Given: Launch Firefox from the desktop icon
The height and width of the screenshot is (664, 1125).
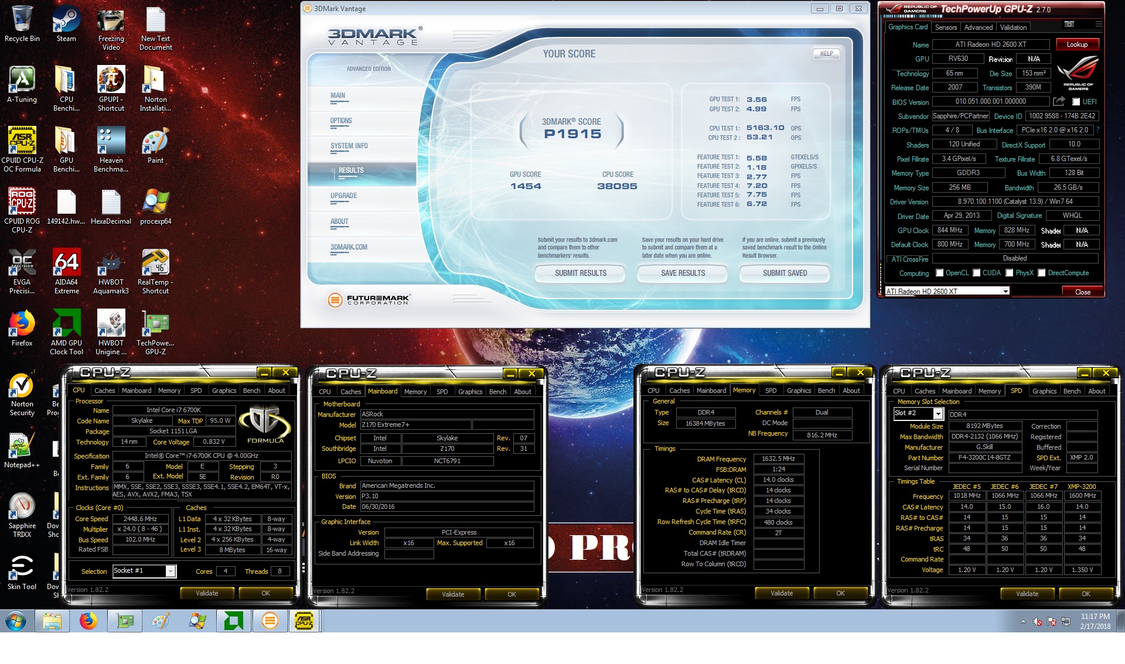Looking at the screenshot, I should tap(22, 328).
